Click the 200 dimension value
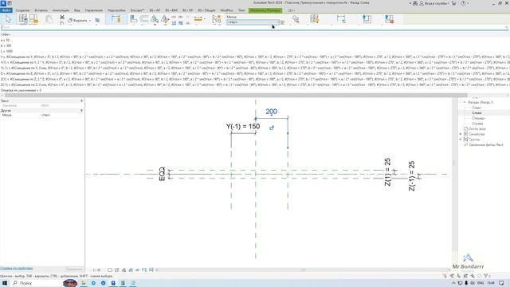 click(271, 112)
